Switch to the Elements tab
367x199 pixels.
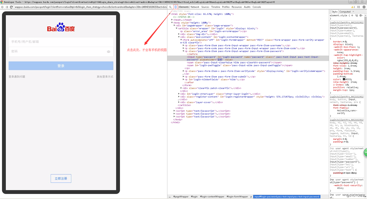pyautogui.click(x=184, y=7)
